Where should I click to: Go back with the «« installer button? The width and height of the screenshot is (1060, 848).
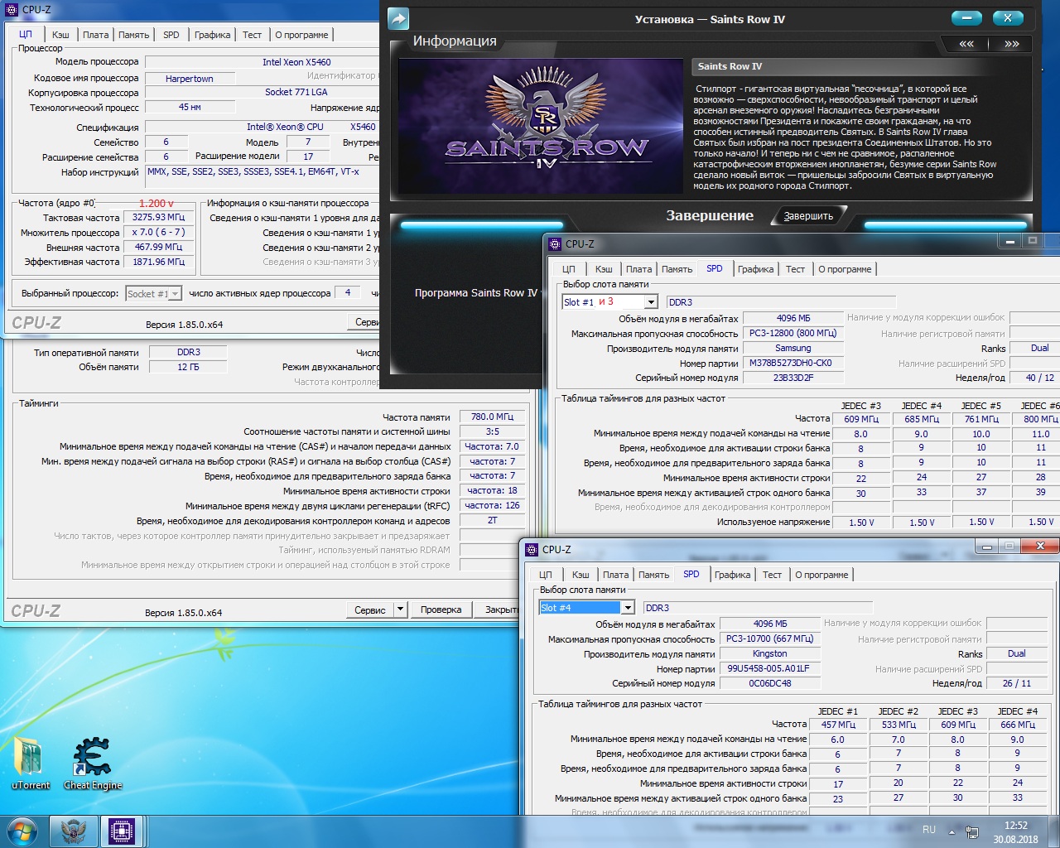(966, 44)
